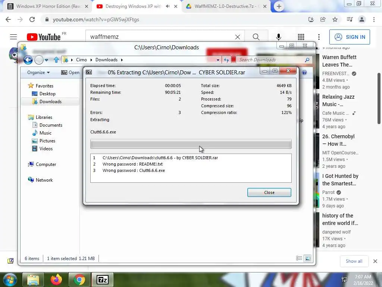Select Desktop under Favorites
The height and width of the screenshot is (287, 382).
[x=47, y=94]
